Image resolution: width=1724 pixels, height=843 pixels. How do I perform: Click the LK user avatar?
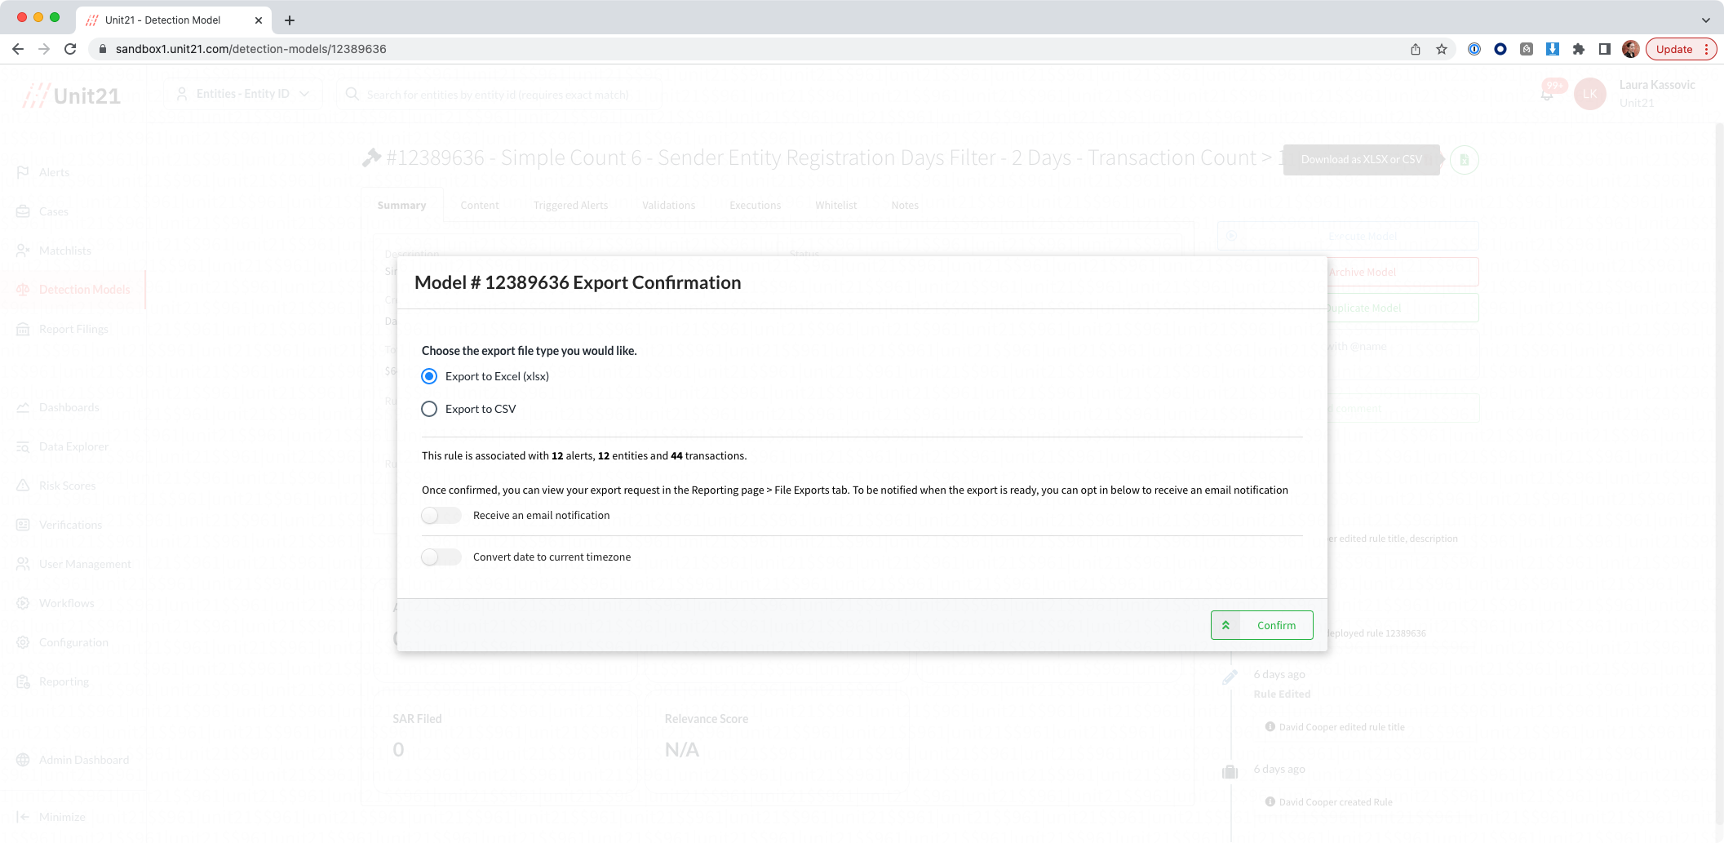pyautogui.click(x=1590, y=94)
